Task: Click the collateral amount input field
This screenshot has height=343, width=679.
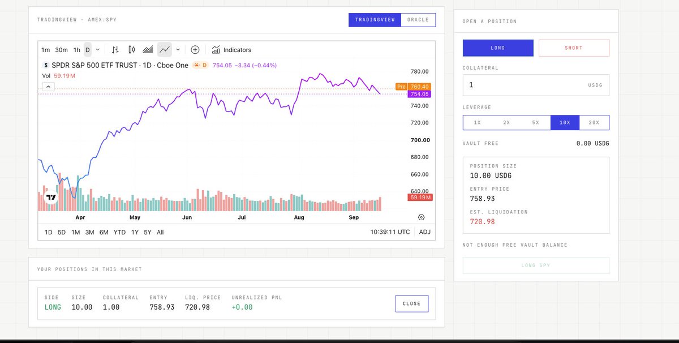Action: [x=536, y=85]
